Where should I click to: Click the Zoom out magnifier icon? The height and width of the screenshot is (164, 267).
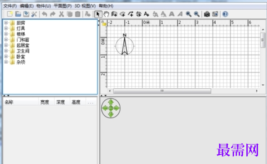pos(196,14)
